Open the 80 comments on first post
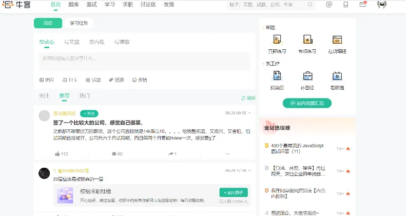406x216 pixels. coord(117,154)
